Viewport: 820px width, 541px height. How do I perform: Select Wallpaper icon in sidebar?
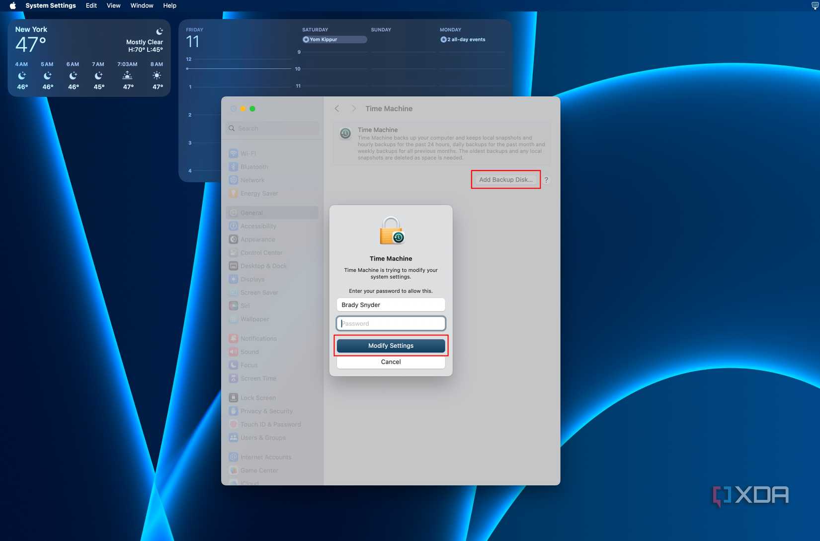pos(233,319)
